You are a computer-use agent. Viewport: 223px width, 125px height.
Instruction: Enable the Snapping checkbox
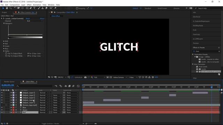tap(77, 8)
